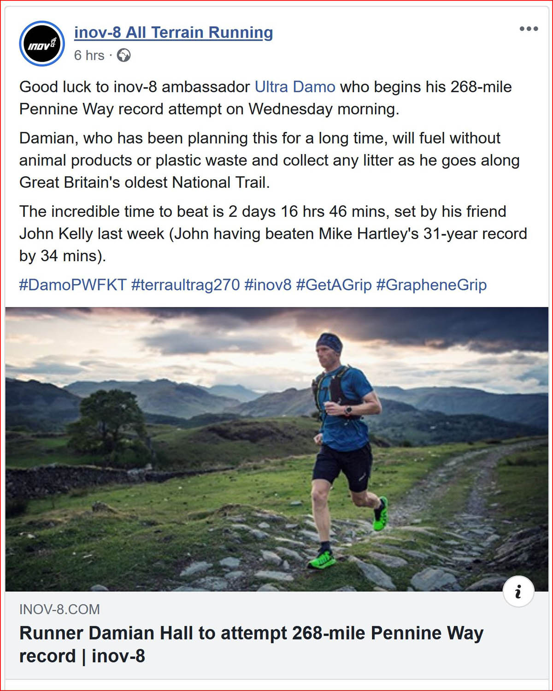Open the three-dot post options menu
The width and height of the screenshot is (553, 691).
[x=529, y=29]
